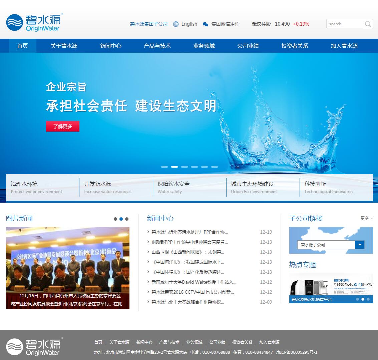
Task: Go to the 首页 nav tab
Action: 23,46
